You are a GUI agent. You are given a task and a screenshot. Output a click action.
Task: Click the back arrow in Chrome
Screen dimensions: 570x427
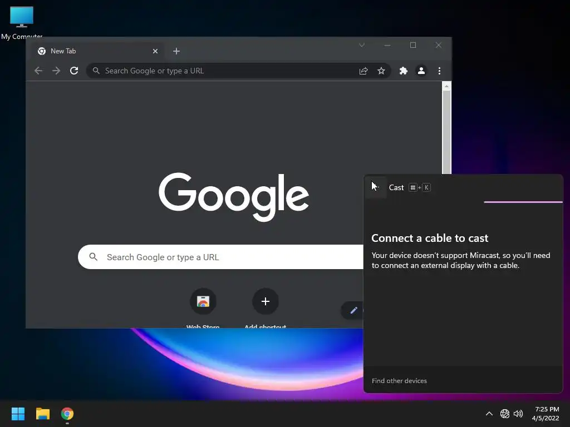point(38,71)
